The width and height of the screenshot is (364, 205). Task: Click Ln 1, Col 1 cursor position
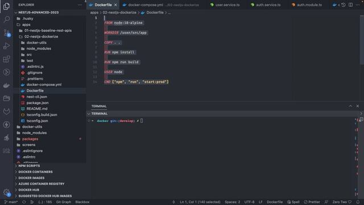[200, 202]
